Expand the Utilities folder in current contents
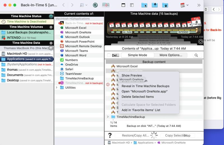Image resolution: width=224 pixels, height=145 pixels. click(x=57, y=87)
